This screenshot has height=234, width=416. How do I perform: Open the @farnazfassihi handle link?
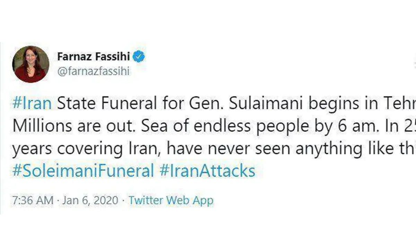(93, 70)
